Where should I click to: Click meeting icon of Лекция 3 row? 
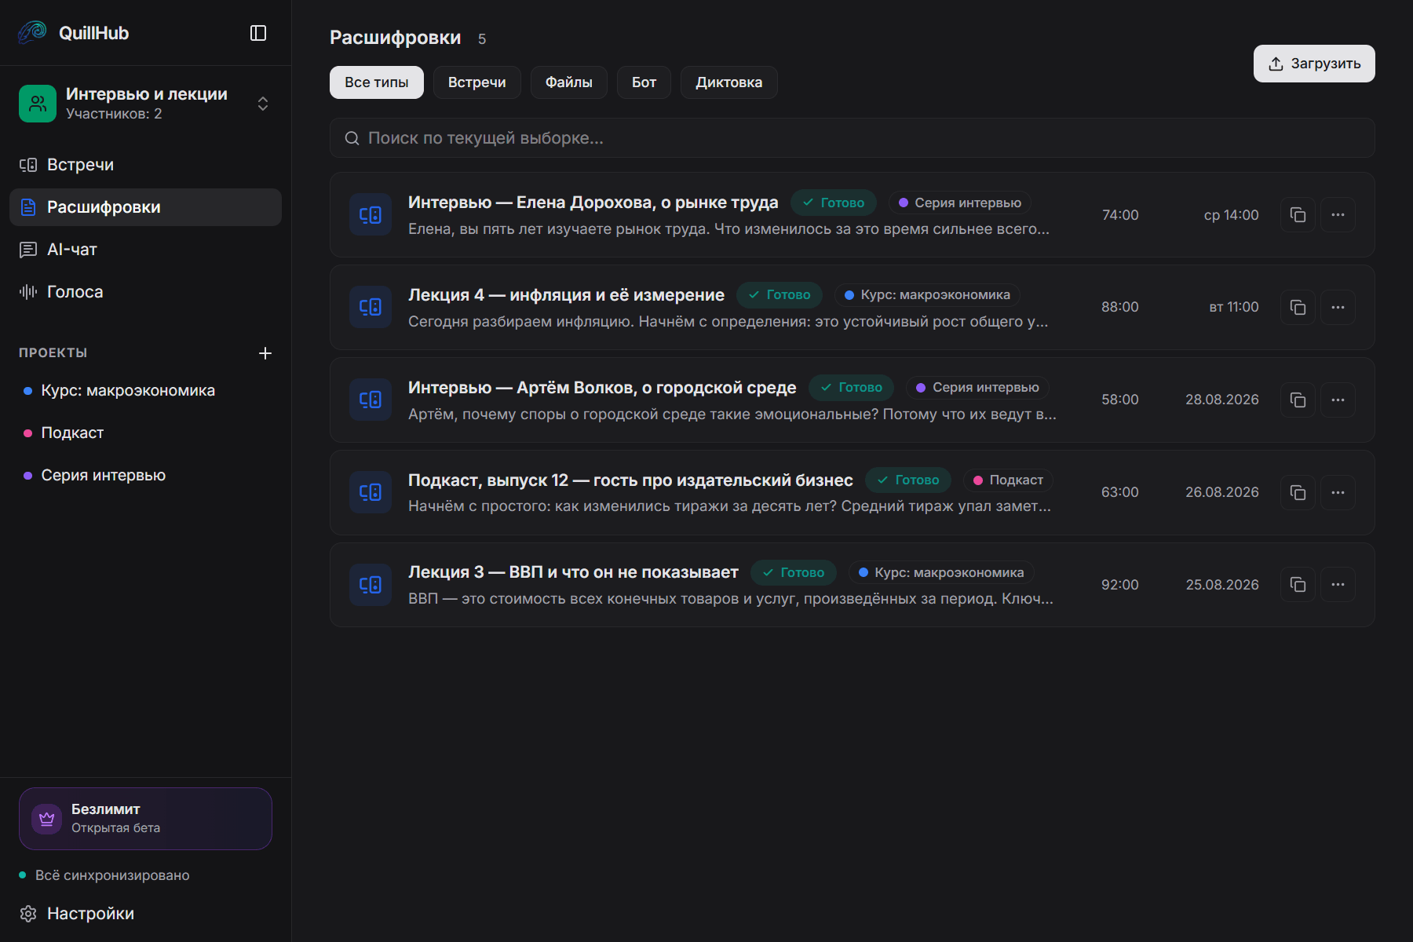pyautogui.click(x=371, y=585)
